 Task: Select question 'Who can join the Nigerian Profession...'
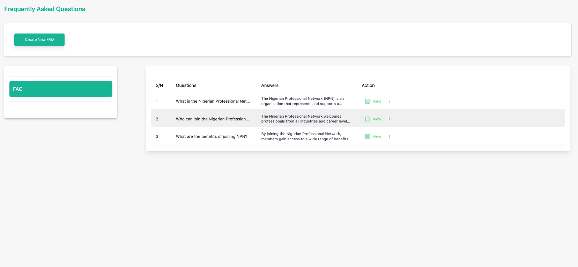(x=213, y=119)
